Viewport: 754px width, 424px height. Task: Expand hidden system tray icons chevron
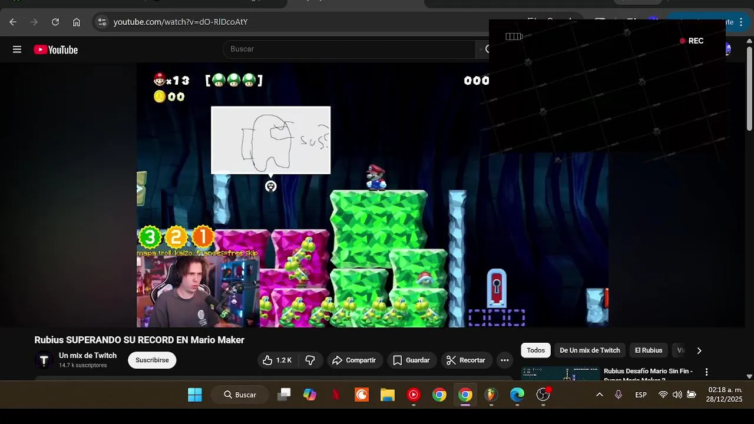600,395
